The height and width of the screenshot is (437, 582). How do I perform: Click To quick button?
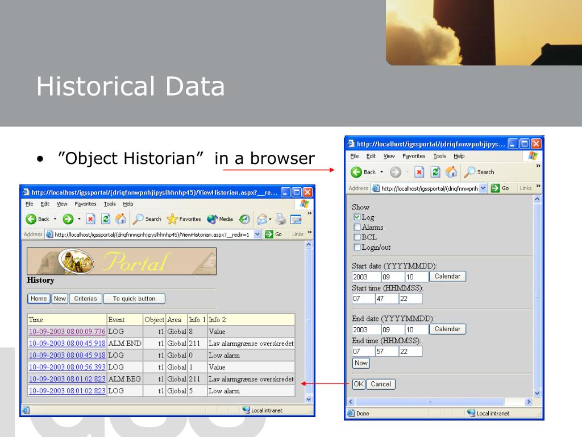coord(134,299)
